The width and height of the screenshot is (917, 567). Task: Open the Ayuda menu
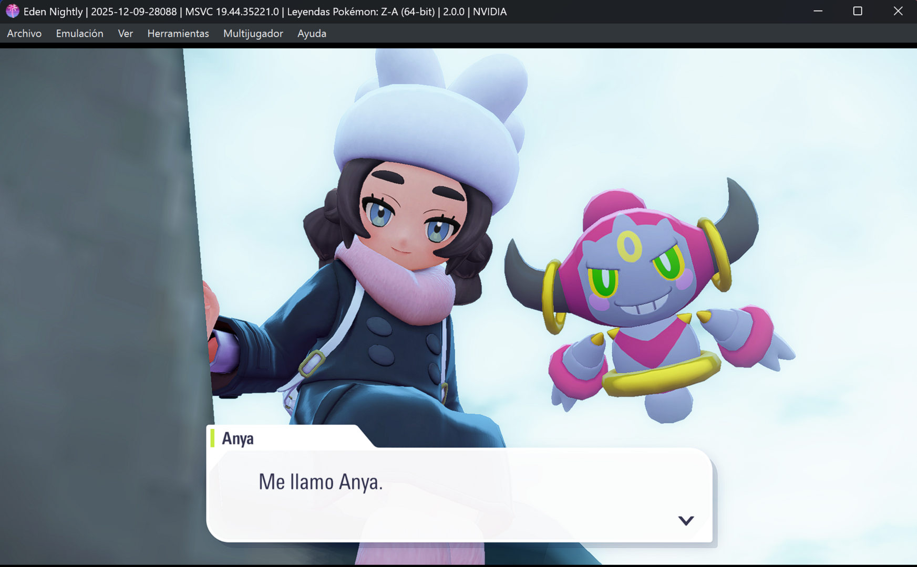(312, 34)
